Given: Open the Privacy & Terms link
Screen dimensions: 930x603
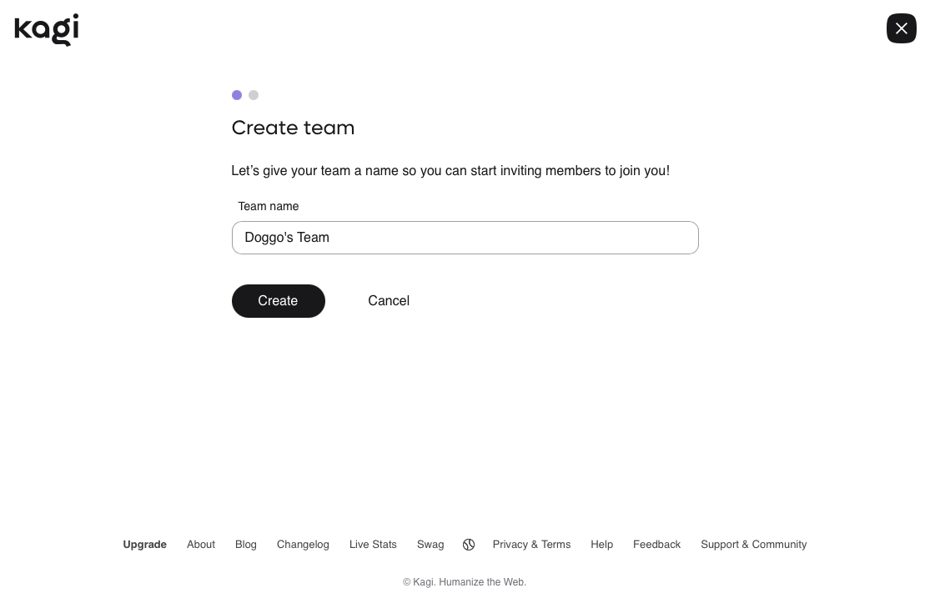Looking at the screenshot, I should (531, 544).
